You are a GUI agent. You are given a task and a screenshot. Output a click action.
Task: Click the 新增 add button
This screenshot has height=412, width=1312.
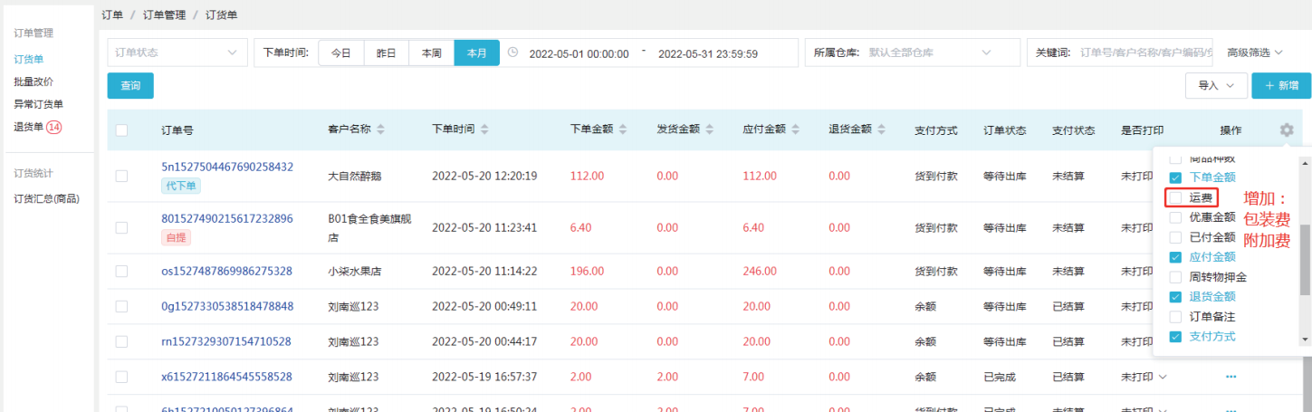(x=1281, y=85)
